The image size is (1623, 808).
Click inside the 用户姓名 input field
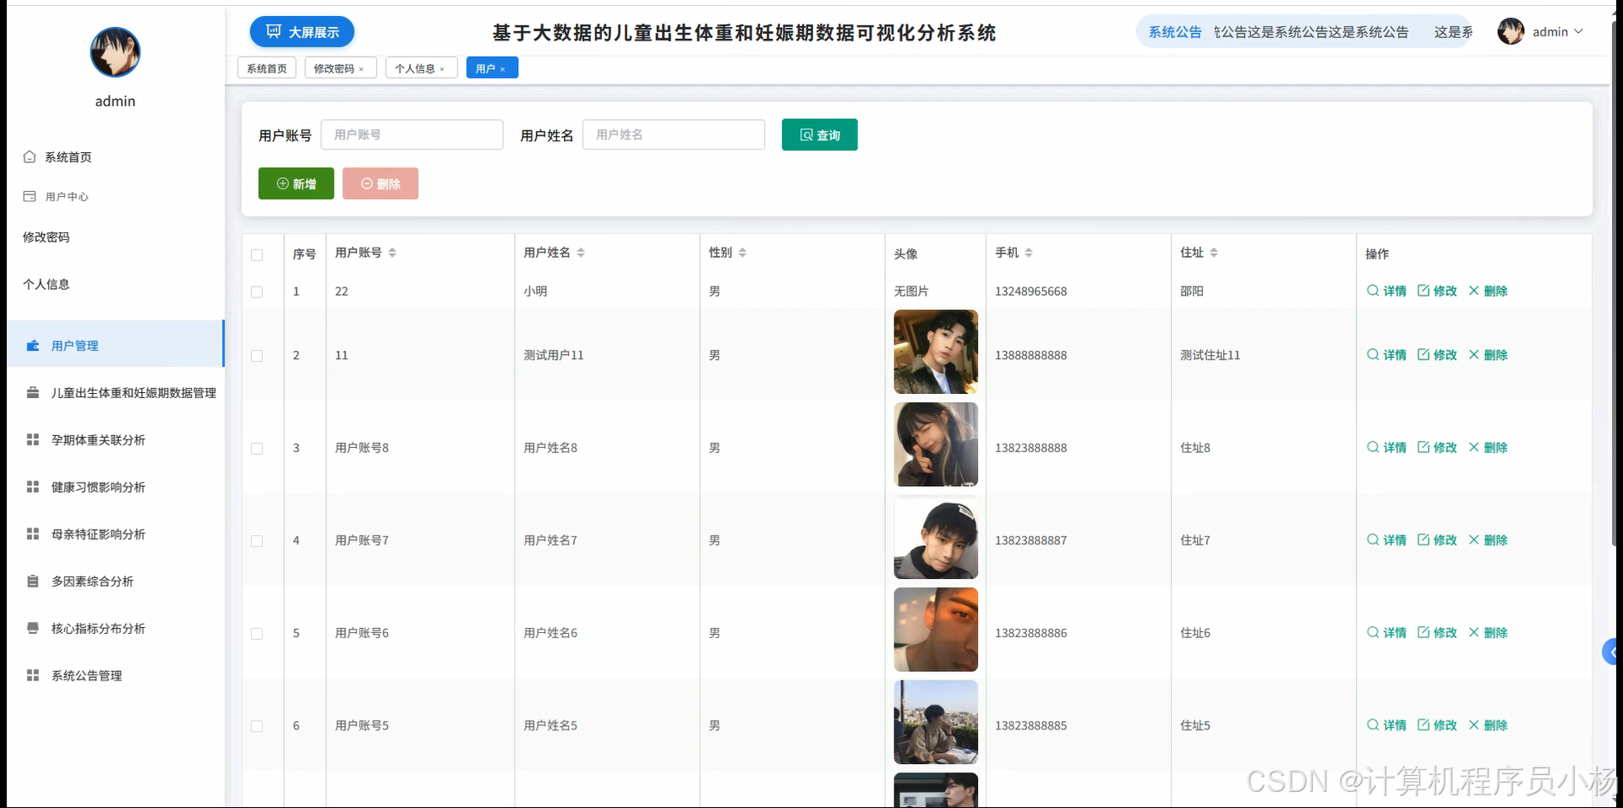coord(674,134)
